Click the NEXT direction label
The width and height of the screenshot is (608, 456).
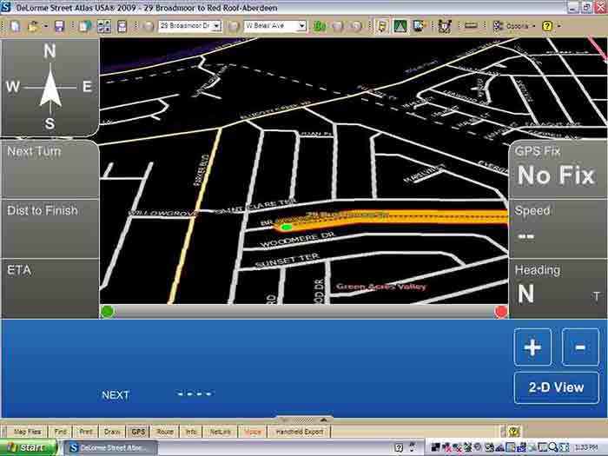(116, 394)
